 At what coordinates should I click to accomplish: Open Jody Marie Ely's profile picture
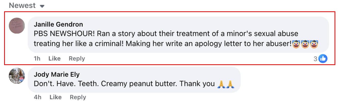pyautogui.click(x=17, y=76)
